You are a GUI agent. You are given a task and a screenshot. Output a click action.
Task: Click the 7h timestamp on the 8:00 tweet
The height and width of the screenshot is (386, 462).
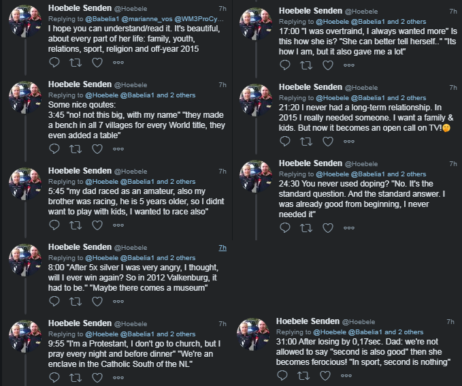click(222, 249)
